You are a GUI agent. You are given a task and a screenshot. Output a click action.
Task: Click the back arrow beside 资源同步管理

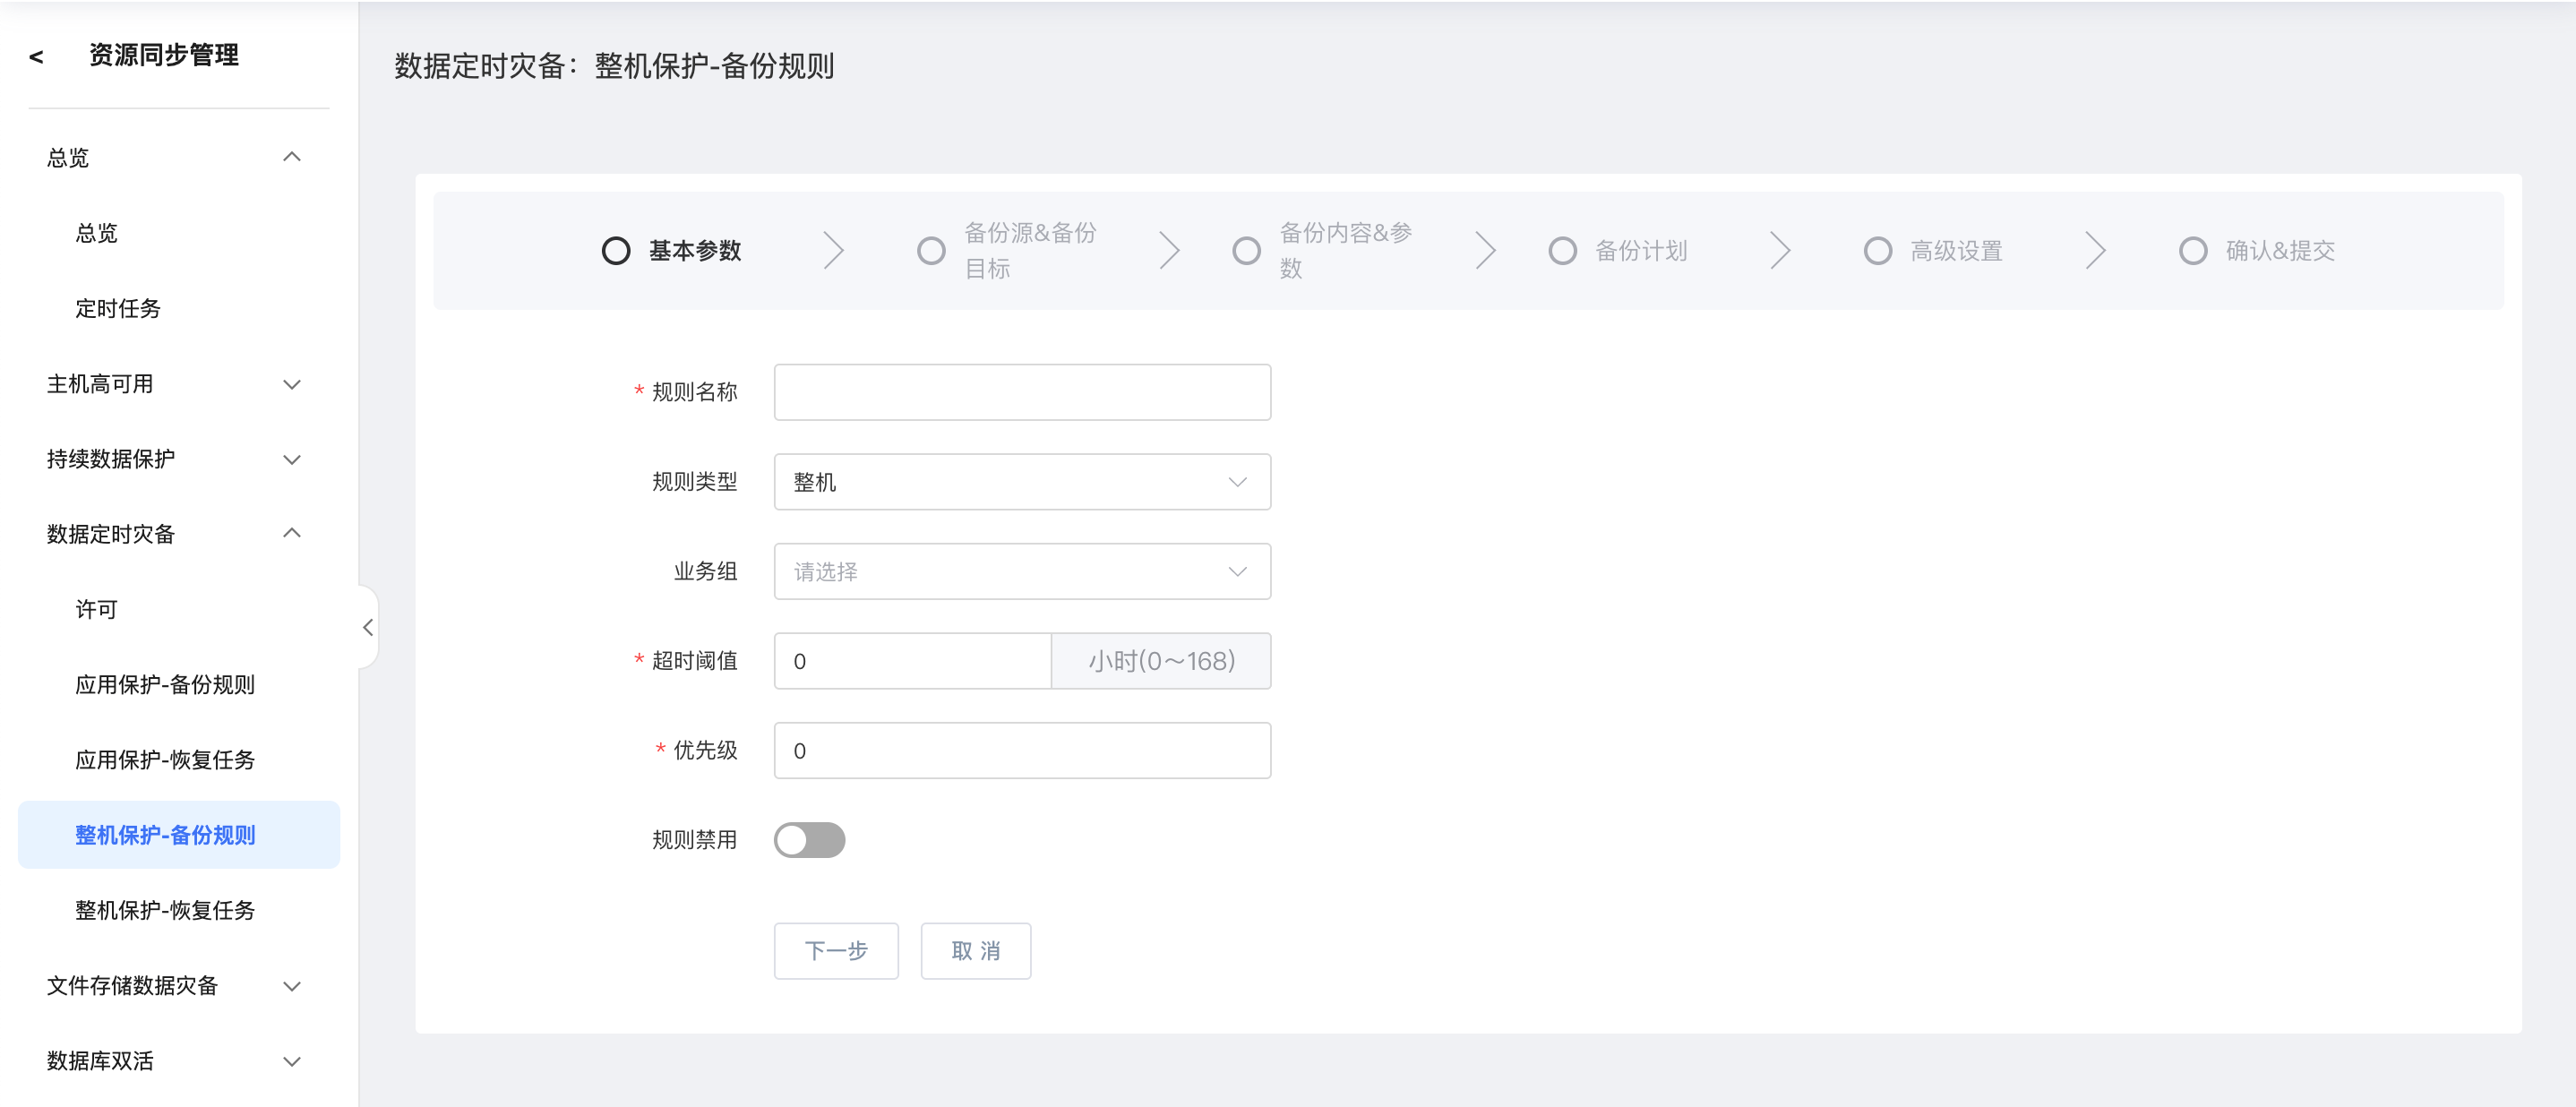[x=37, y=57]
